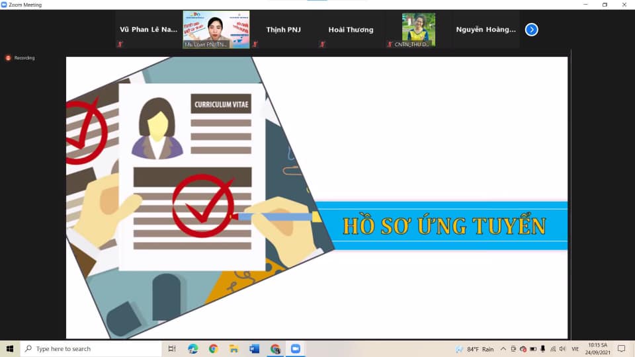
Task: Click the speaker volume tray icon
Action: [562, 348]
